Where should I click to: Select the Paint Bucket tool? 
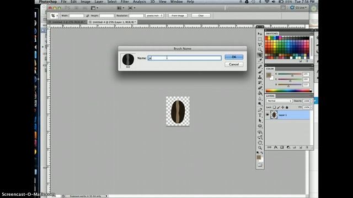260,93
